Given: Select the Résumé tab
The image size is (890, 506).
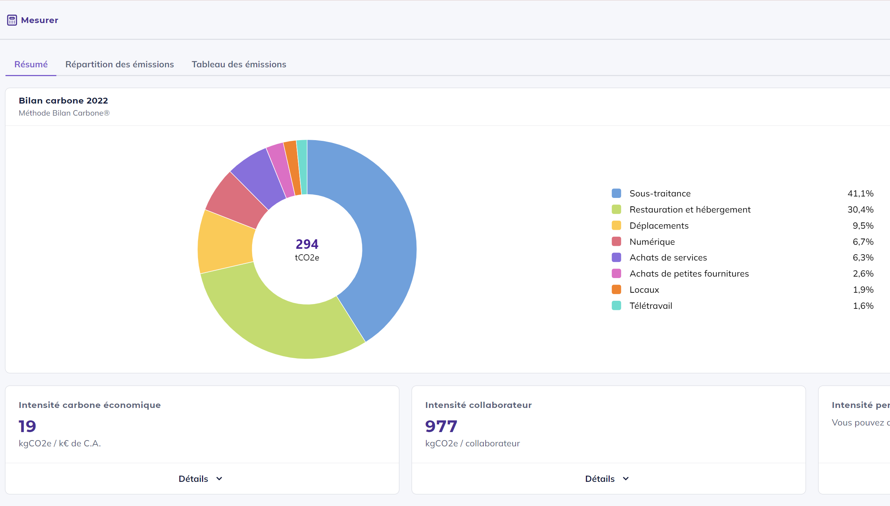Looking at the screenshot, I should tap(31, 64).
